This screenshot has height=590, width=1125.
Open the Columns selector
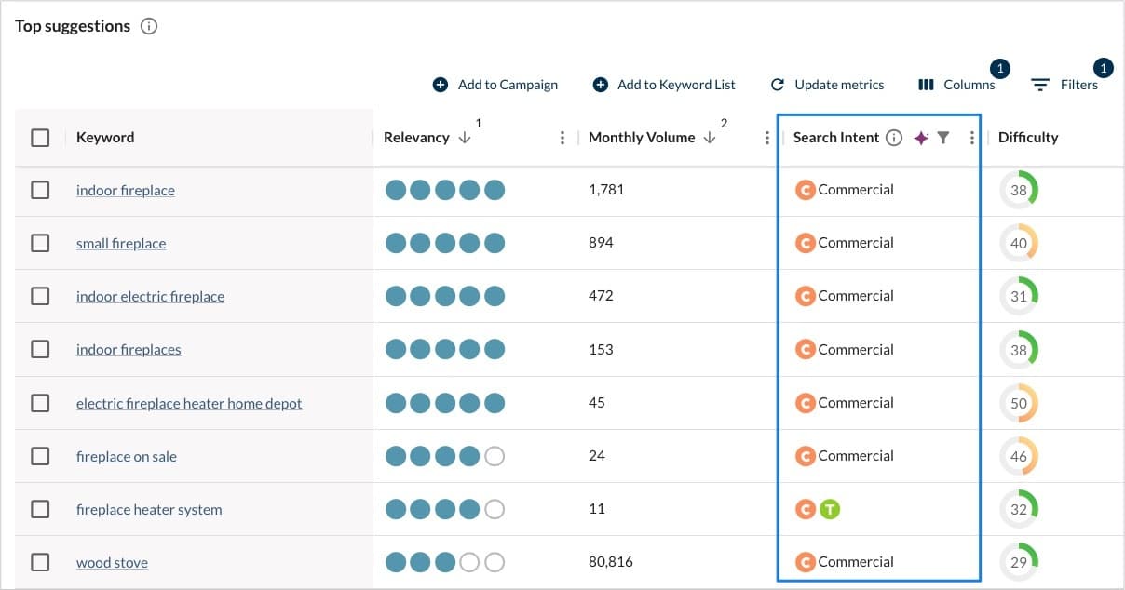pyautogui.click(x=956, y=85)
